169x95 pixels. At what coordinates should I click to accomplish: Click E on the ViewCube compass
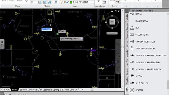(x=118, y=22)
